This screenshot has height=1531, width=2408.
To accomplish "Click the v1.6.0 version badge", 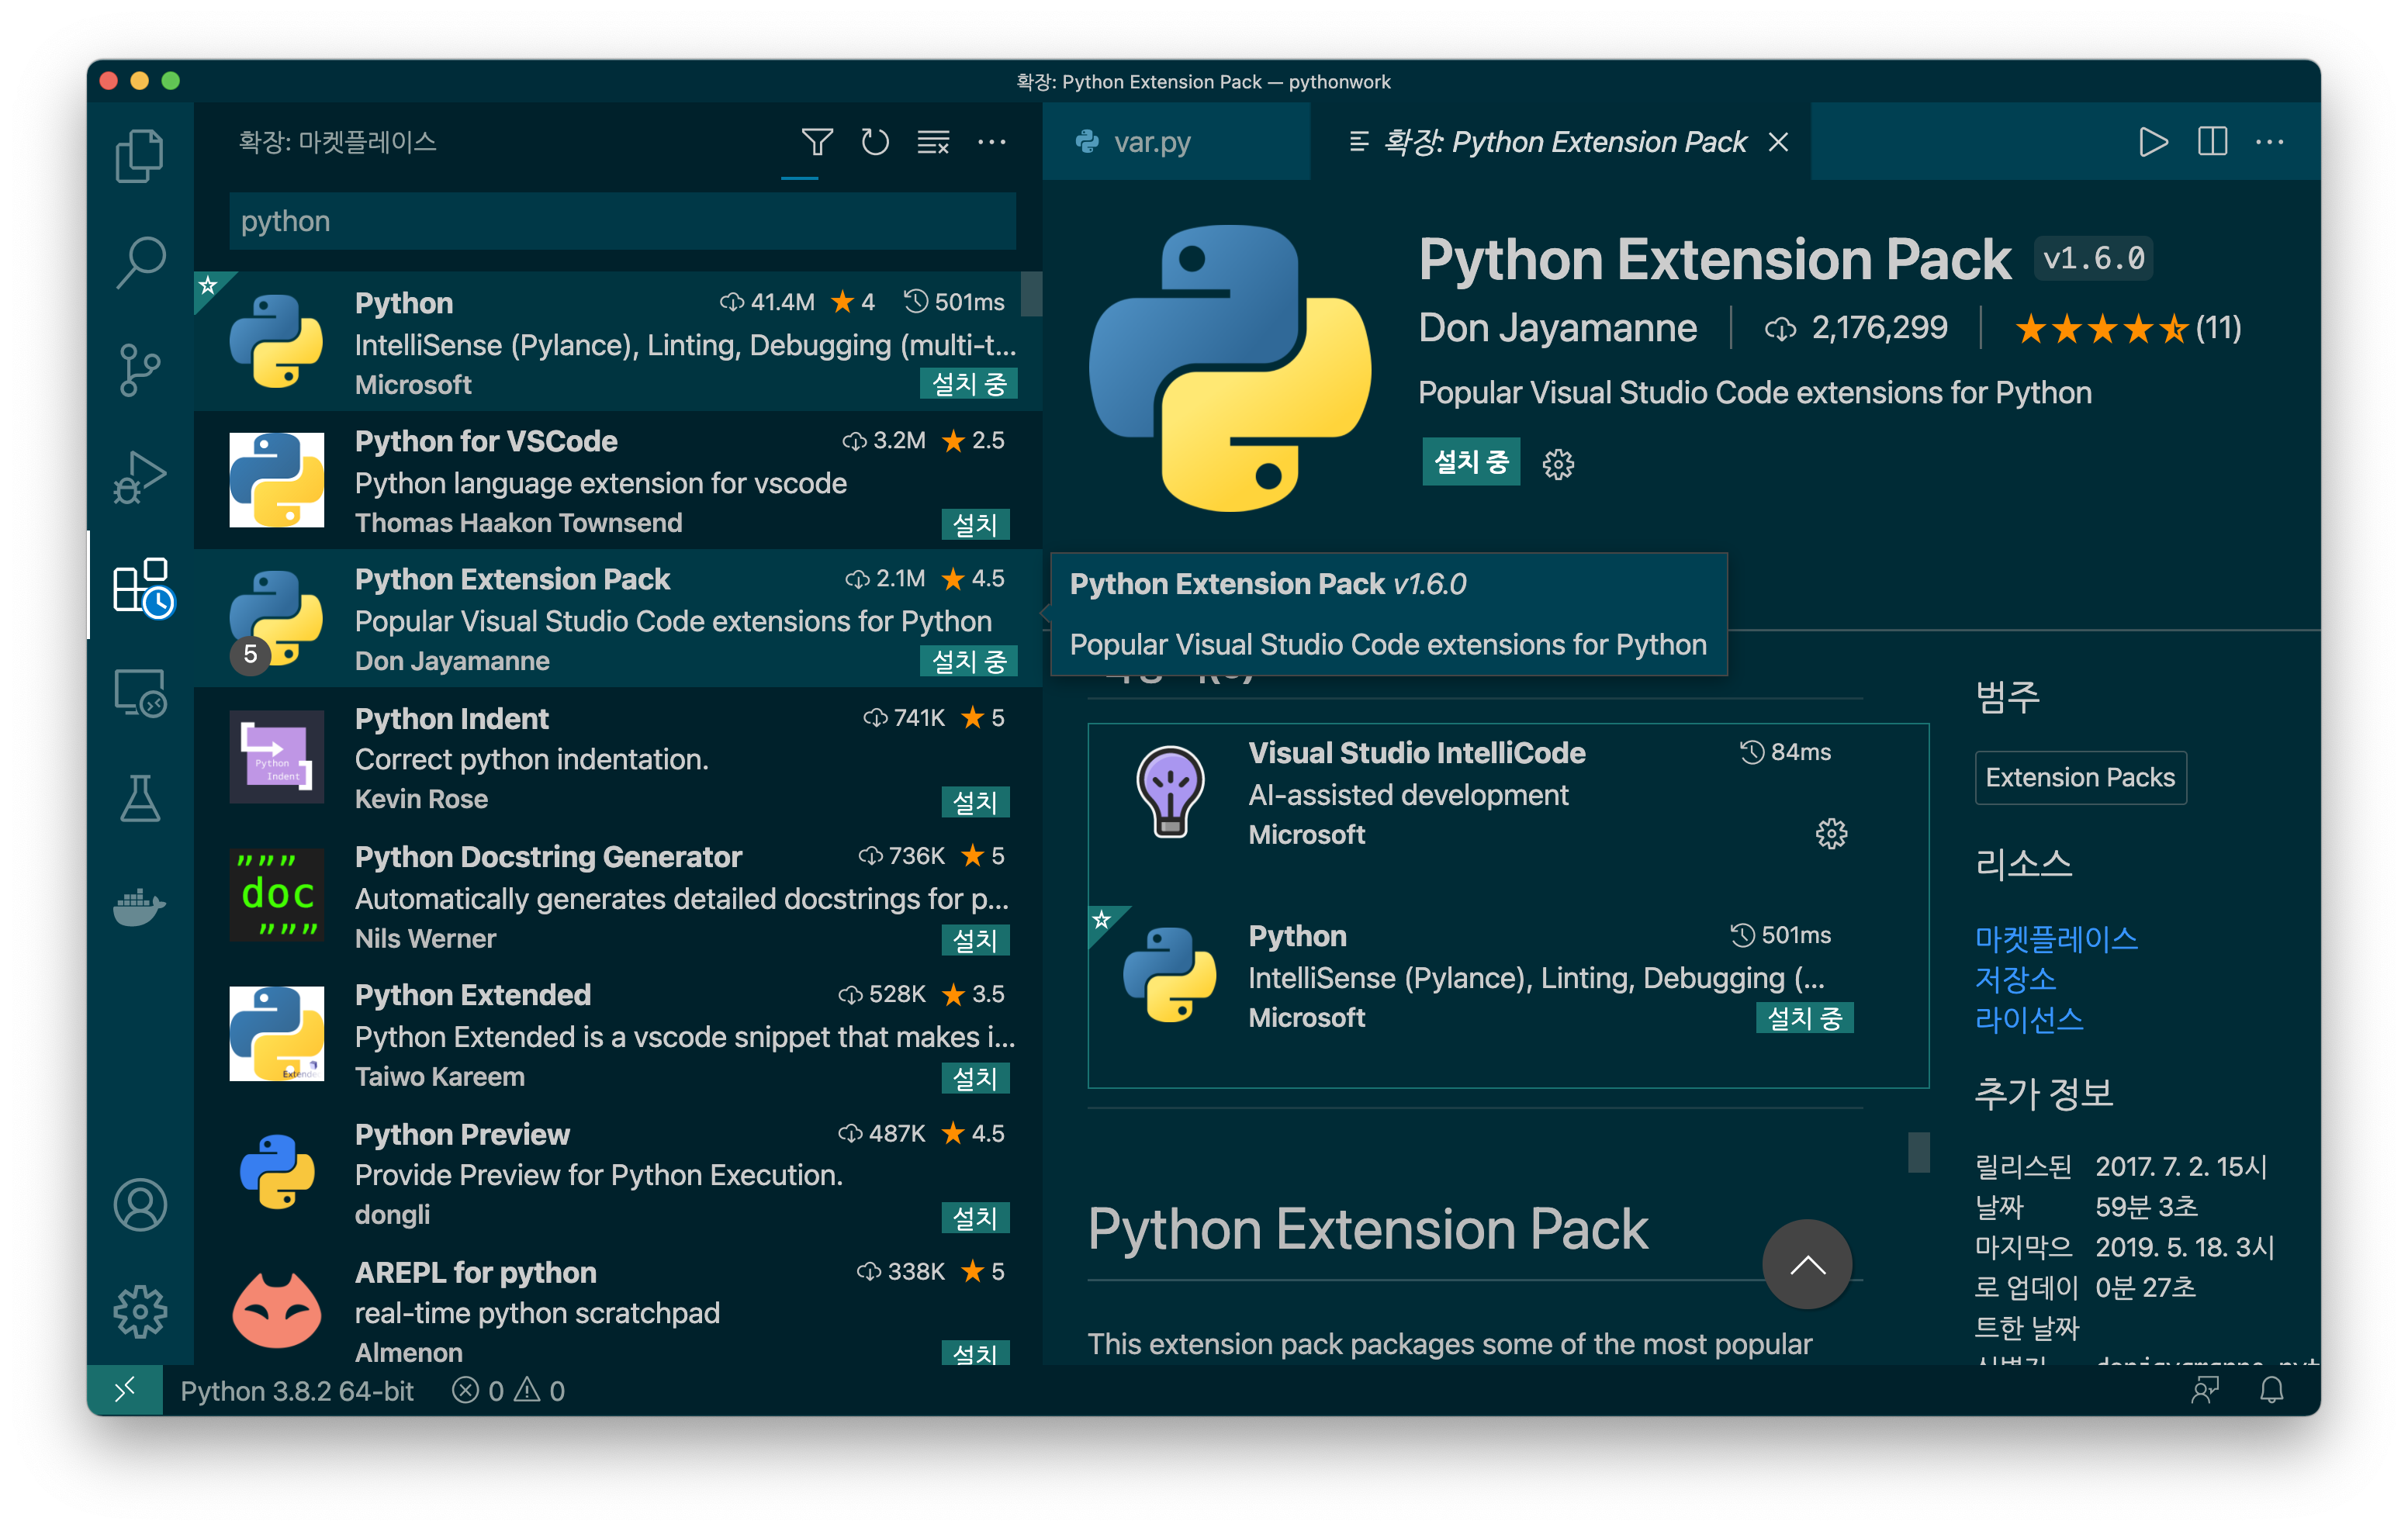I will click(x=2094, y=259).
